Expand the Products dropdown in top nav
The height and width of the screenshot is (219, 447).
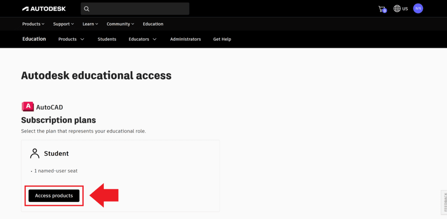(x=34, y=24)
